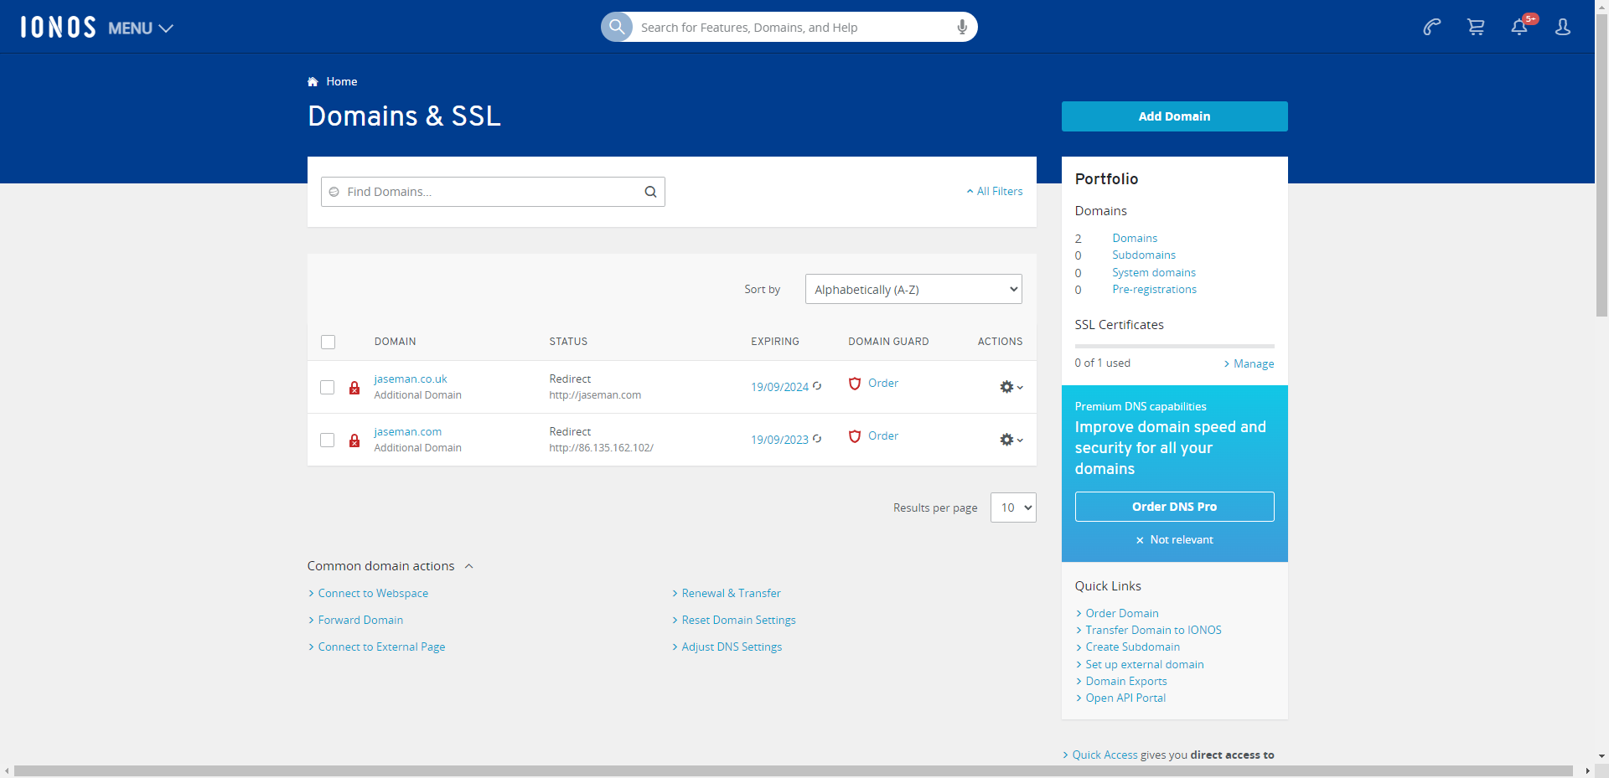Click the microphone voice search icon
This screenshot has width=1609, height=778.
(x=962, y=28)
